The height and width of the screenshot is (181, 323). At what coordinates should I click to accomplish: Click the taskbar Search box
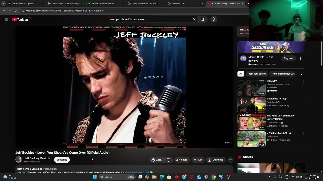117,177
